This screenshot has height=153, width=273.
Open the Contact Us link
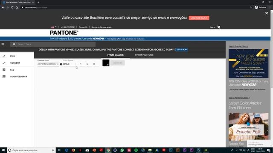click(83, 27)
